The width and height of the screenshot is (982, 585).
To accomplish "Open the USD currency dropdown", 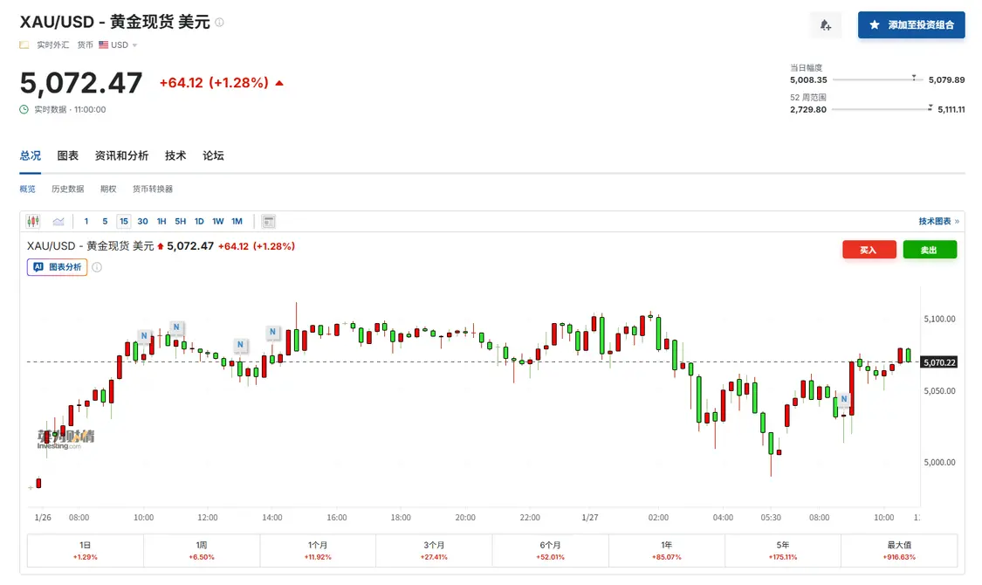I will (x=118, y=45).
